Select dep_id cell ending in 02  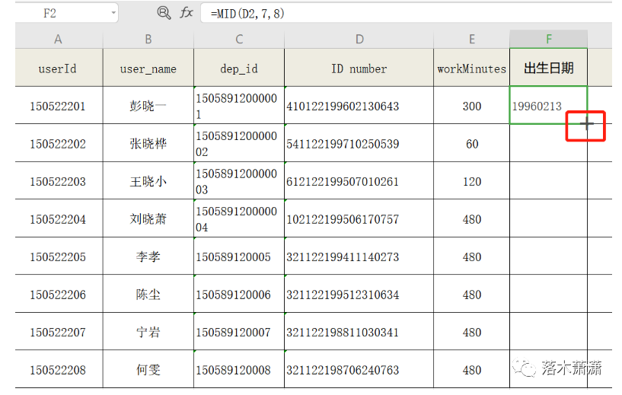pos(239,143)
